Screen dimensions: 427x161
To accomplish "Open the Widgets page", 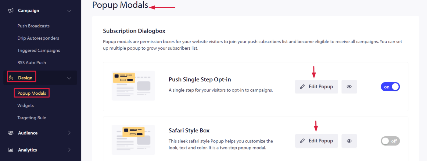I will (26, 105).
